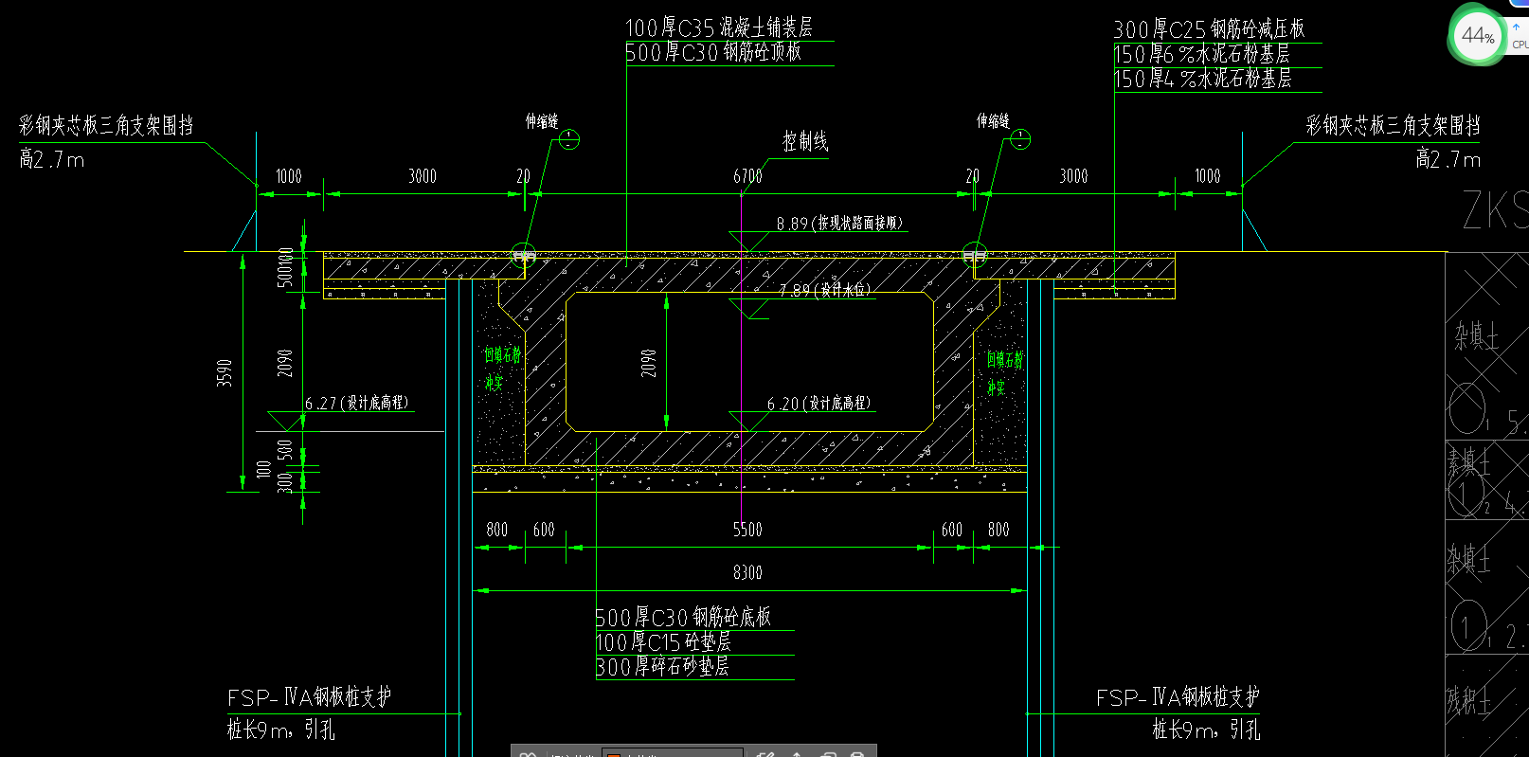Screen dimensions: 1529x757
Task: Click the "6.27(设计底高程)" elevation text
Action: 356,404
